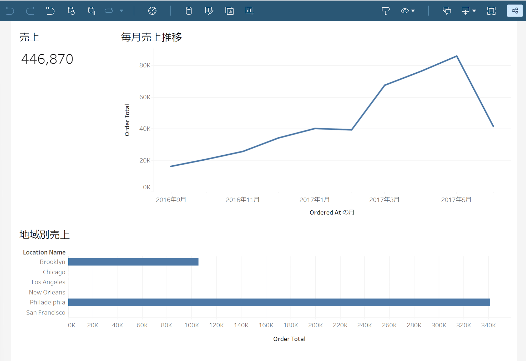Click the Chicago row label
The height and width of the screenshot is (361, 526).
coord(54,272)
